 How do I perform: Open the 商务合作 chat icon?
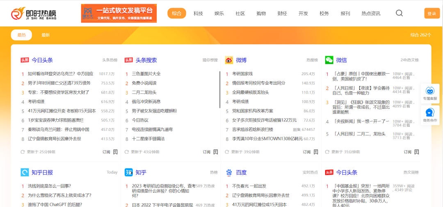click(430, 112)
